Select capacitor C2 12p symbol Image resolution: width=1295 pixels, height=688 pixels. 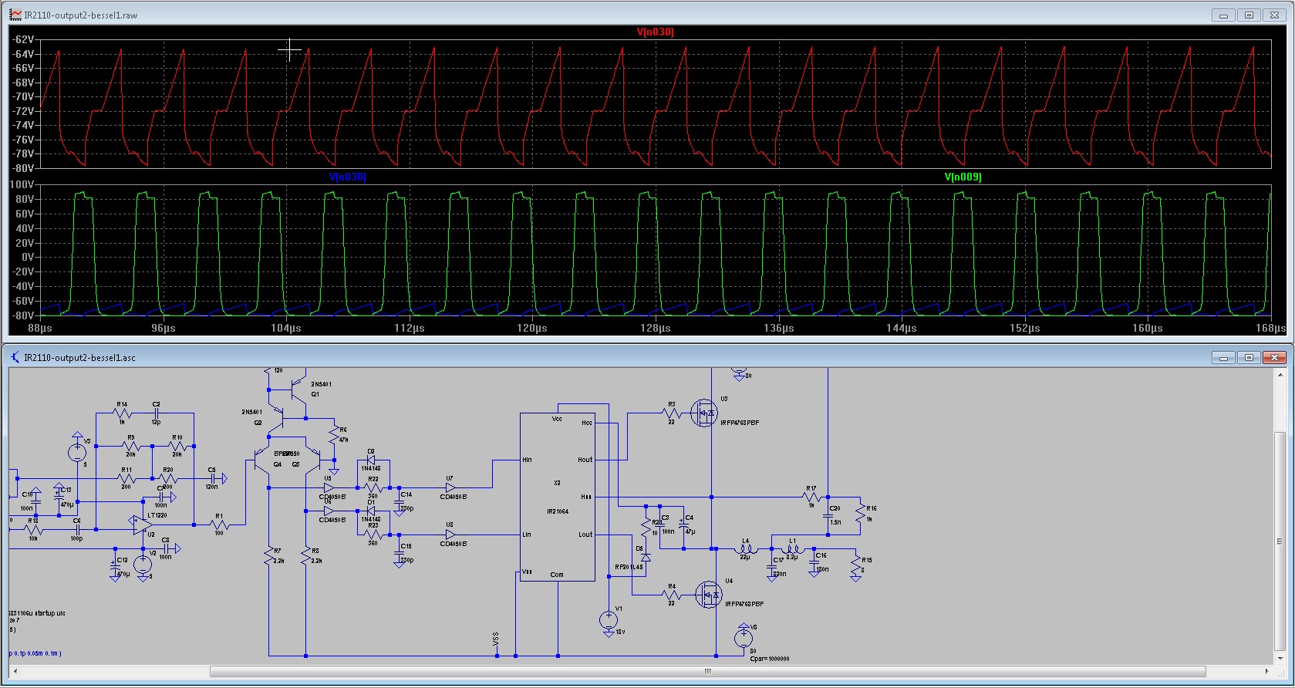click(x=156, y=413)
